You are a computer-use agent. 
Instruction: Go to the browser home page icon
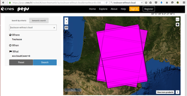pyautogui.click(x=167, y=3)
